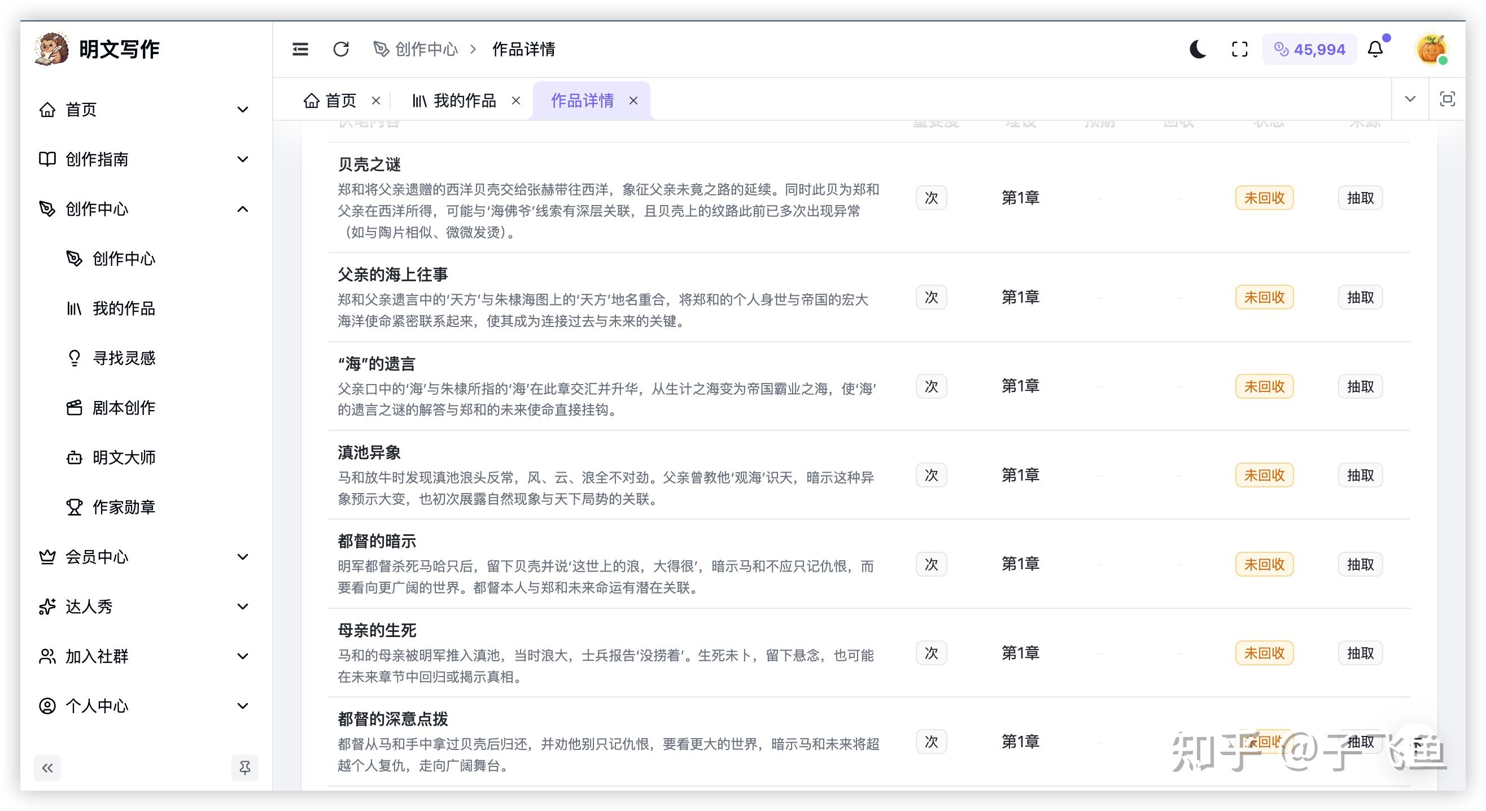1486x811 pixels.
Task: Select the 贝壳之谜 title text
Action: pyautogui.click(x=369, y=164)
